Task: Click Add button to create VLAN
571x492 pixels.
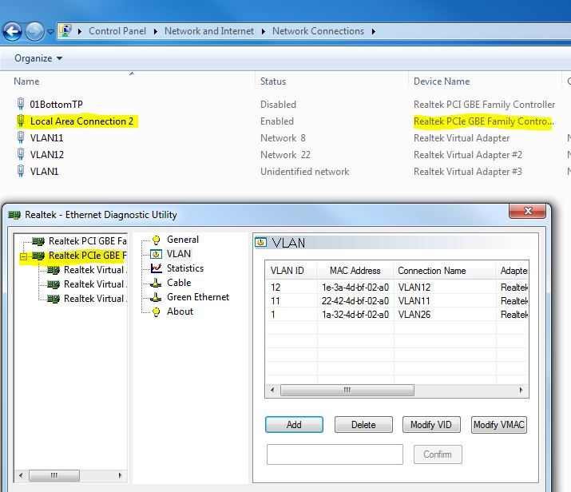Action: click(x=294, y=425)
